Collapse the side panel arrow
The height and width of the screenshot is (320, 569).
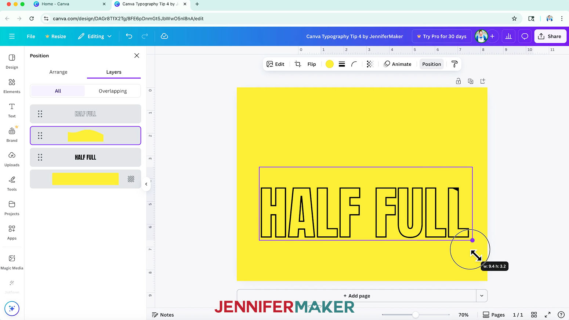[x=146, y=184]
